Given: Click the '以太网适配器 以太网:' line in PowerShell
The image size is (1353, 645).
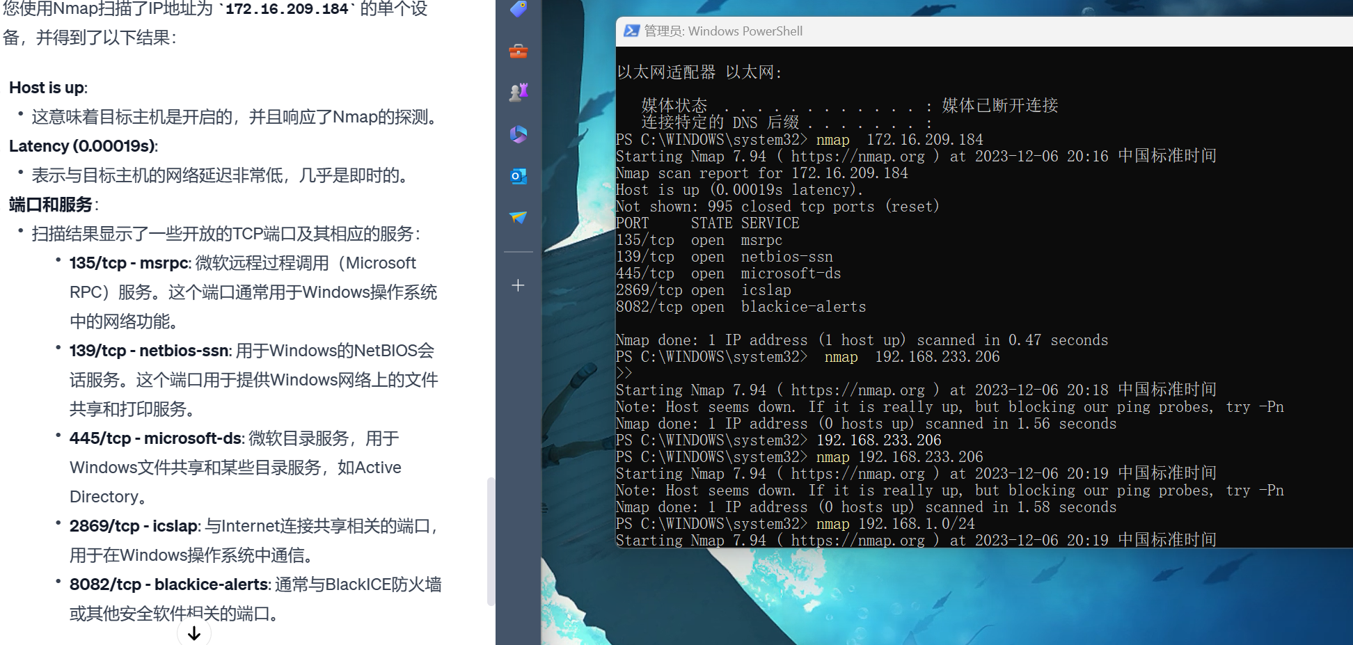Looking at the screenshot, I should (699, 72).
